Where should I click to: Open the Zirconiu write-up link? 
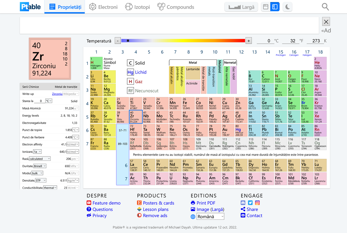(57, 94)
